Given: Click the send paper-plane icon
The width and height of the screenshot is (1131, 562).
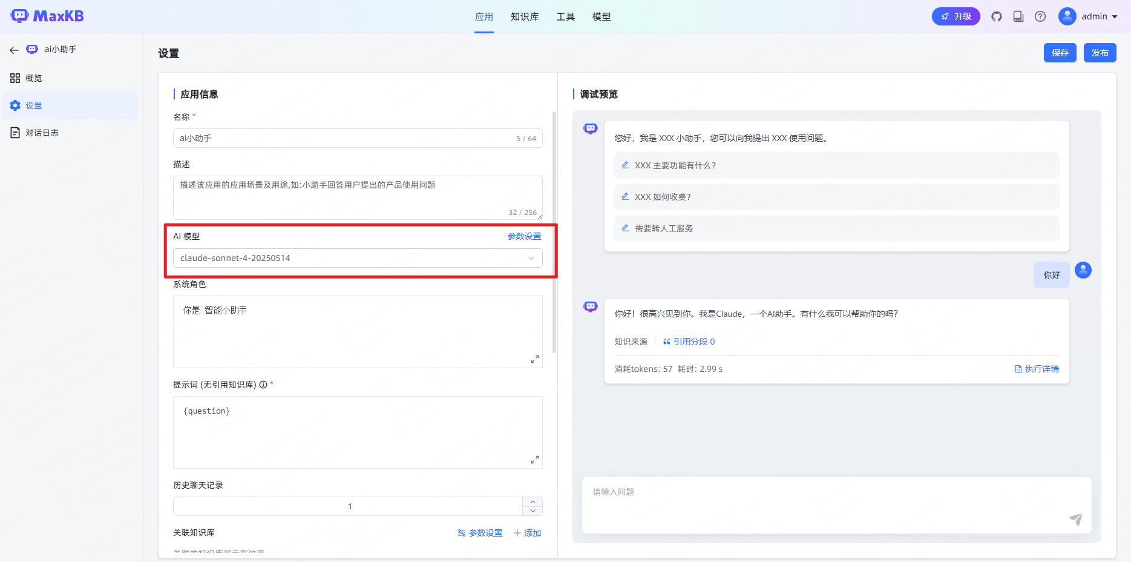Looking at the screenshot, I should pos(1075,519).
